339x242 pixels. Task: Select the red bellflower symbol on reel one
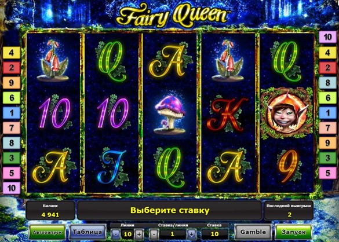[x=53, y=60]
